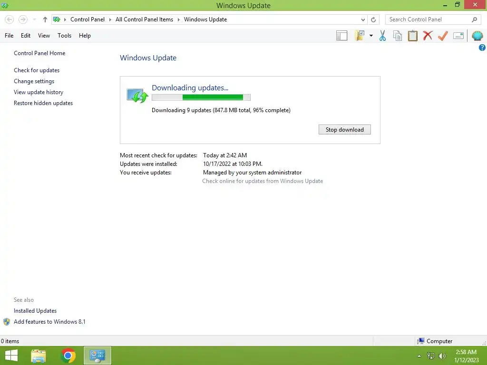487x365 pixels.
Task: Click the envelope card icon in toolbar
Action: pos(458,36)
